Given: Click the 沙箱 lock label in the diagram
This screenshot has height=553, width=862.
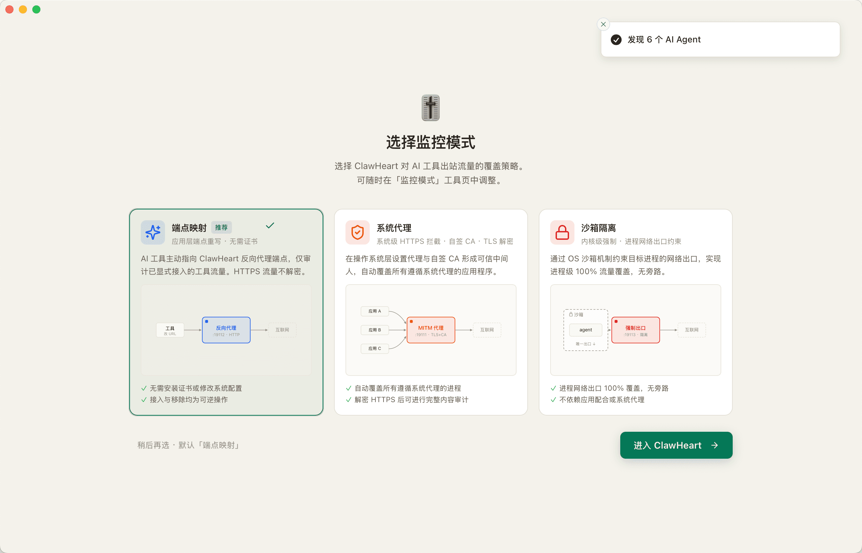Looking at the screenshot, I should click(576, 314).
